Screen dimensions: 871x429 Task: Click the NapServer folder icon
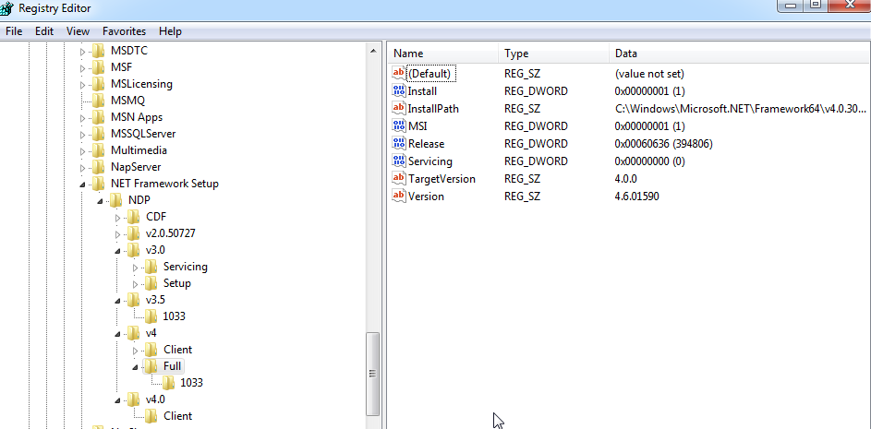click(x=98, y=167)
